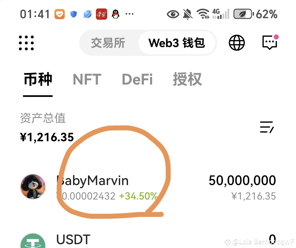Screen dimensions: 296x248
Task: Open the messages chat bubble icon
Action: [270, 42]
